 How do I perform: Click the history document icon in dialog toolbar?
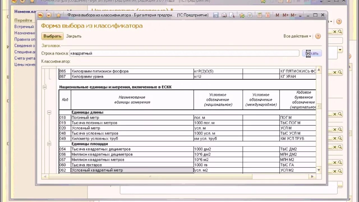pos(250,15)
